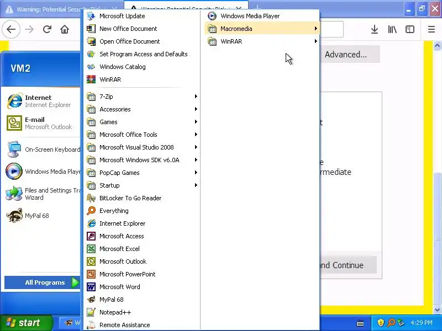The width and height of the screenshot is (442, 331).
Task: Click the page scrollbar down arrow
Action: [x=437, y=310]
